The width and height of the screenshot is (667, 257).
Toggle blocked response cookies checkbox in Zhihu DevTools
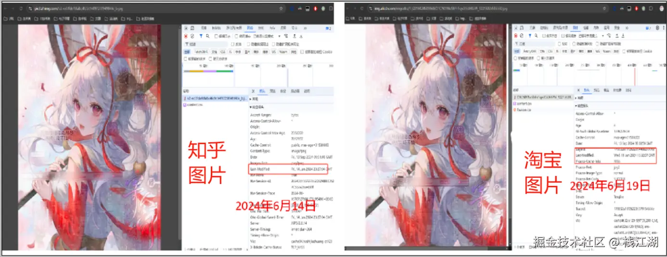[302, 52]
